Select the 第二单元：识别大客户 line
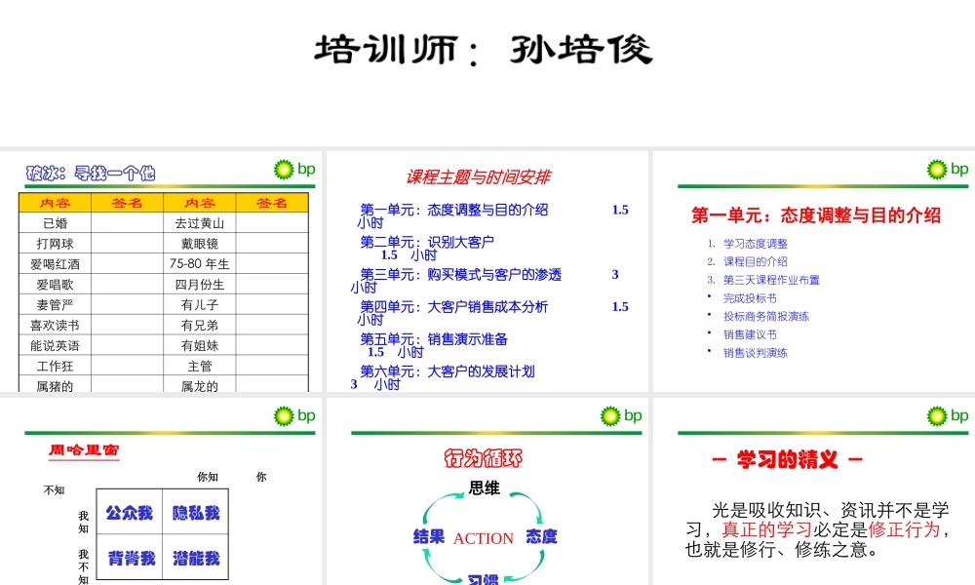 [x=427, y=242]
